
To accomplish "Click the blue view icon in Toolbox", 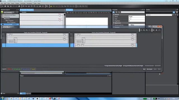I will click(x=174, y=12).
